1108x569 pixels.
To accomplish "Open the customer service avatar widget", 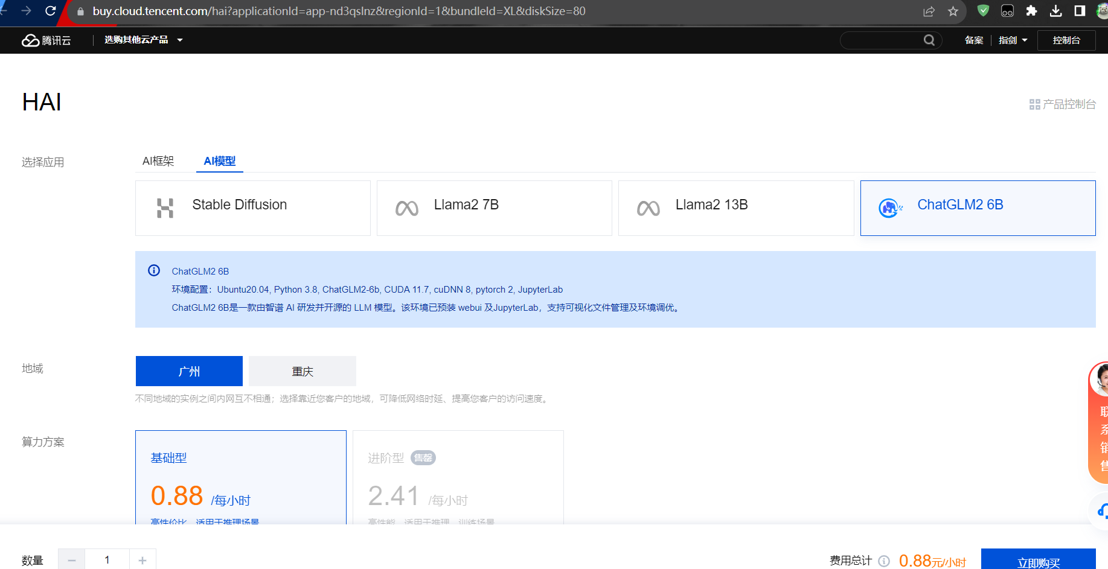I will (x=1100, y=379).
